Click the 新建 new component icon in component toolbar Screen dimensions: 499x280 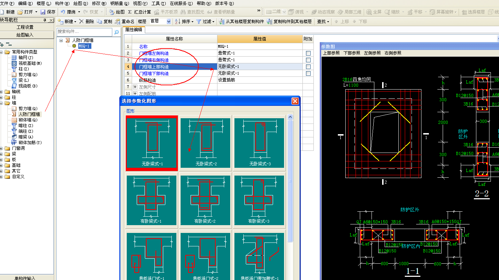point(60,21)
